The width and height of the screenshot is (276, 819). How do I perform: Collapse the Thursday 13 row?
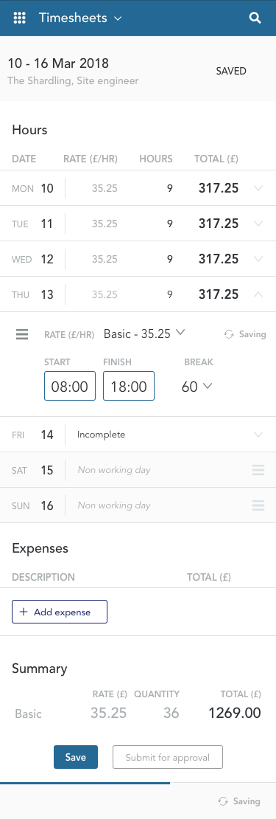[x=258, y=294]
